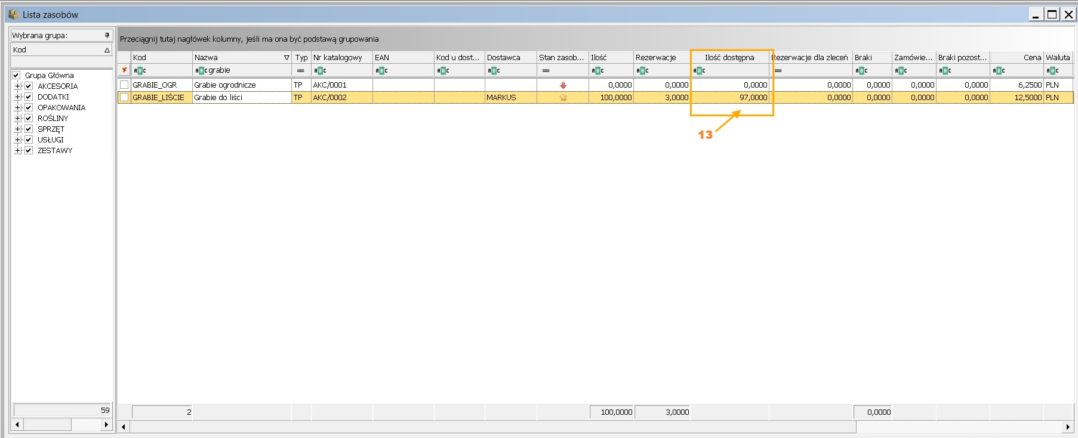Image resolution: width=1078 pixels, height=438 pixels.
Task: Click the filter funnel icon in filter row
Action: tap(124, 70)
